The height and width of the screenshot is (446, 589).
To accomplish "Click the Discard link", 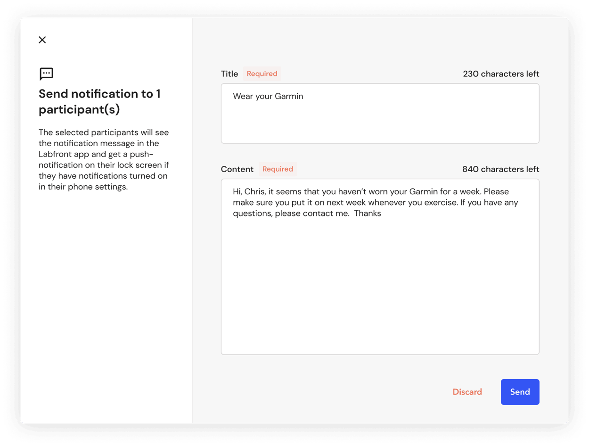I will [467, 392].
